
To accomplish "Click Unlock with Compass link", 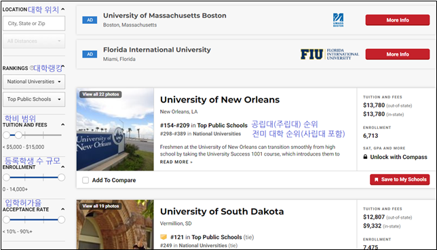I will pos(398,157).
